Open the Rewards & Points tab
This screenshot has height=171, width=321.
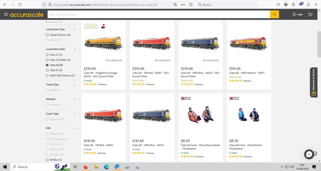coord(313,82)
